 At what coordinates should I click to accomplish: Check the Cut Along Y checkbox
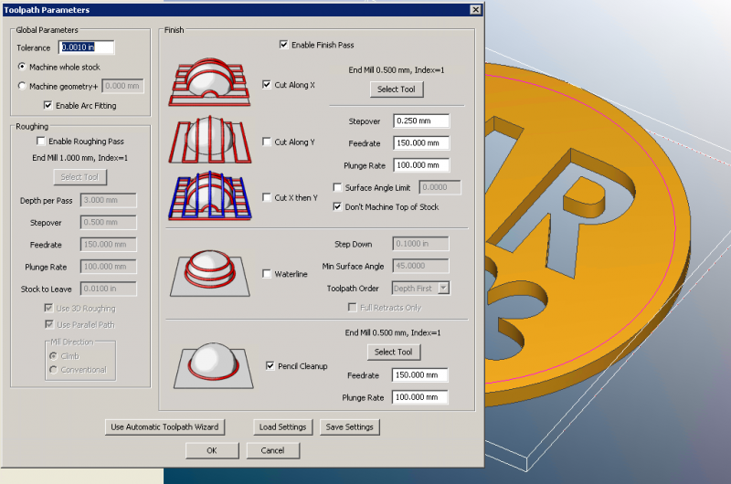coord(267,142)
